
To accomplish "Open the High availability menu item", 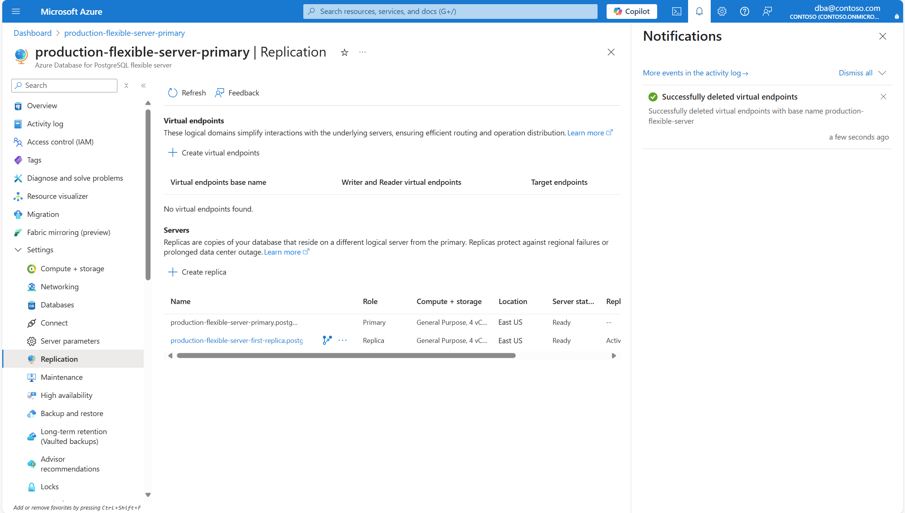I will (x=66, y=395).
